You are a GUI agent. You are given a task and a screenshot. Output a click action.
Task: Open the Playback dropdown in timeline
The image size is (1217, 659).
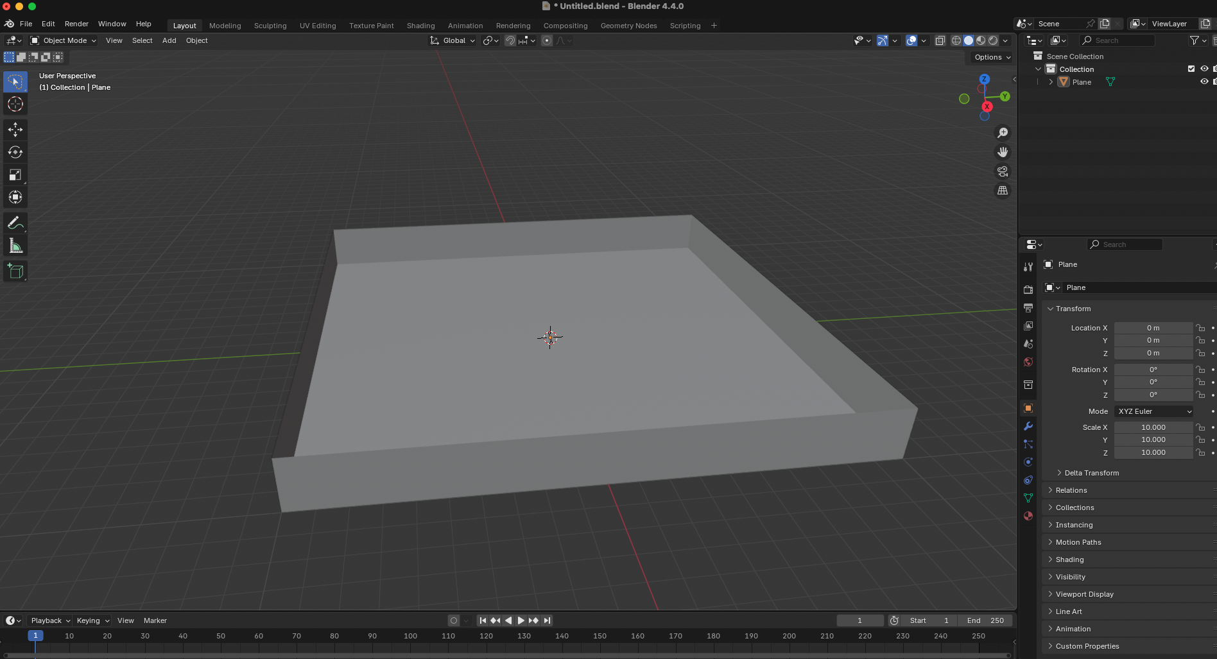coord(51,620)
